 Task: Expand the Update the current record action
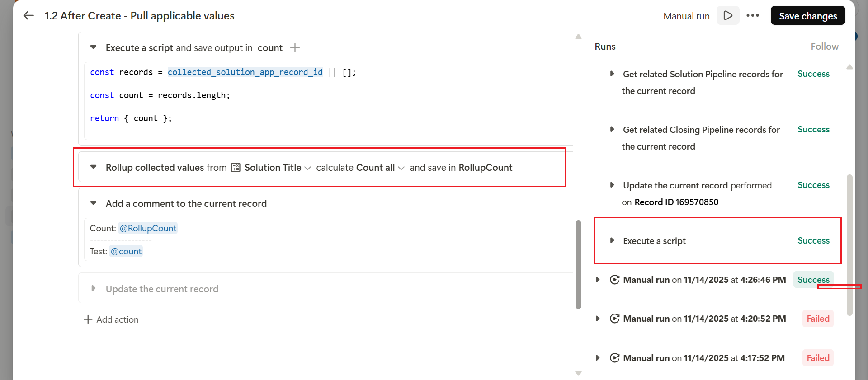click(x=94, y=288)
